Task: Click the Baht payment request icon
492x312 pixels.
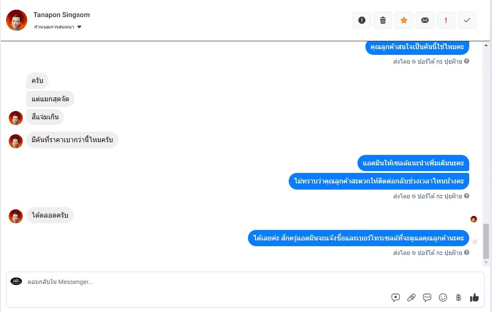Action: (458, 298)
